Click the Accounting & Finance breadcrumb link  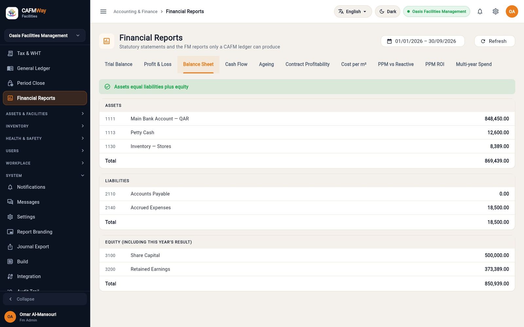tap(135, 11)
